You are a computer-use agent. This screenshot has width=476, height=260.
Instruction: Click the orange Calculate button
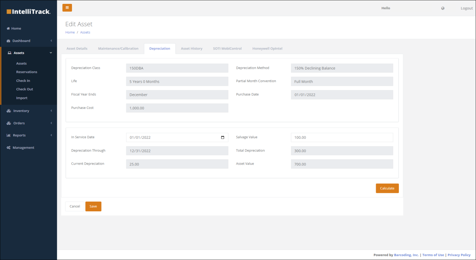(x=387, y=189)
